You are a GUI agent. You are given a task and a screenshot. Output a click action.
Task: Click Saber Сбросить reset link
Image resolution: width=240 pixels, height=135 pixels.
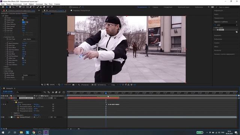pyautogui.click(x=25, y=16)
